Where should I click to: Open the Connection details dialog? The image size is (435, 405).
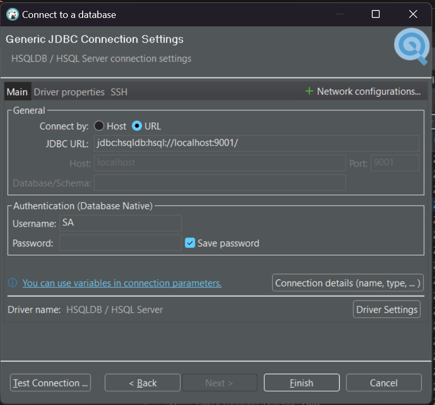(x=348, y=283)
